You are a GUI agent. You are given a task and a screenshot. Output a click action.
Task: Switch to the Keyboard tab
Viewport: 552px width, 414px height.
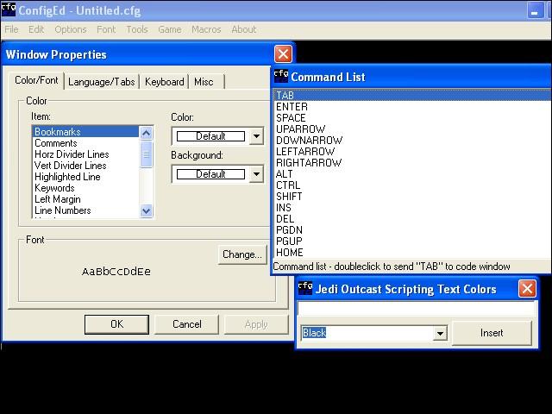point(164,82)
